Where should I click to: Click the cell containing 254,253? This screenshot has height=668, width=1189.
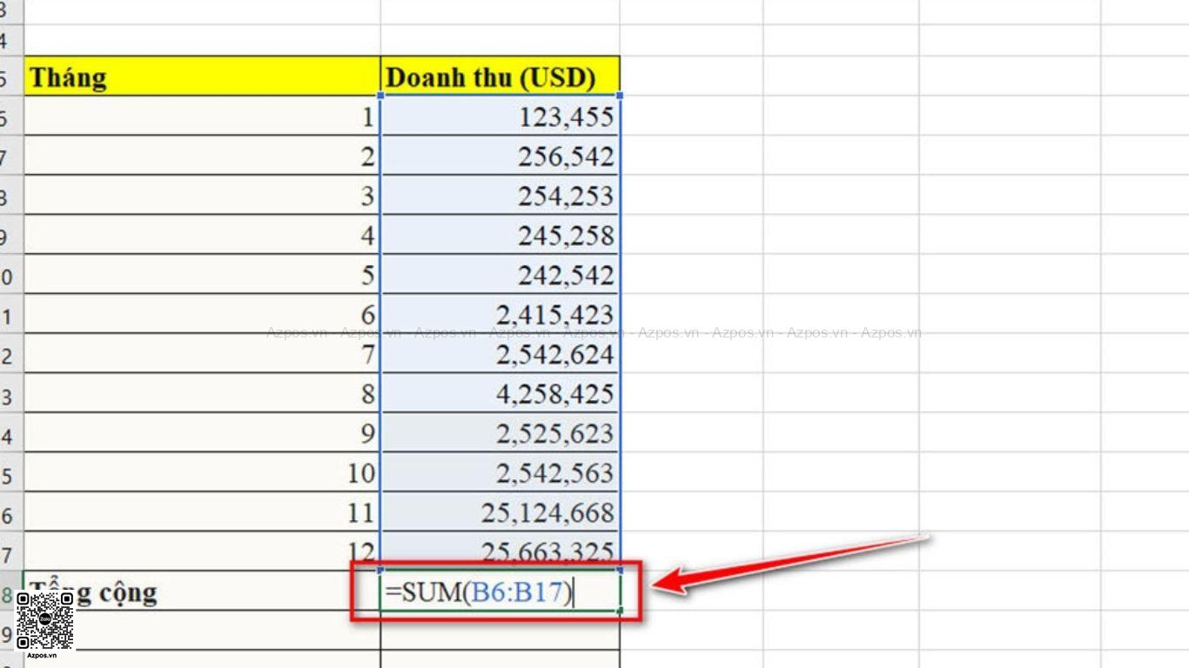click(x=500, y=196)
